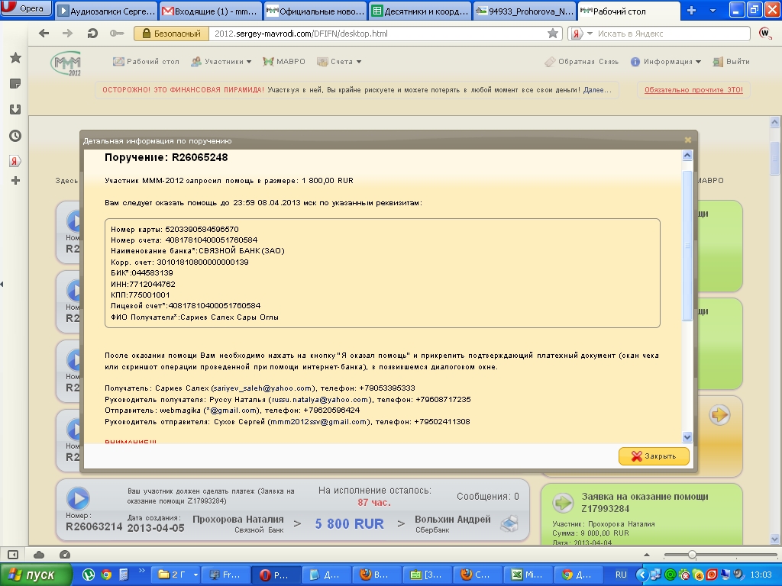The height and width of the screenshot is (586, 782).
Task: Click the sariyev_saleh@yahoo.com email text
Action: tap(263, 388)
